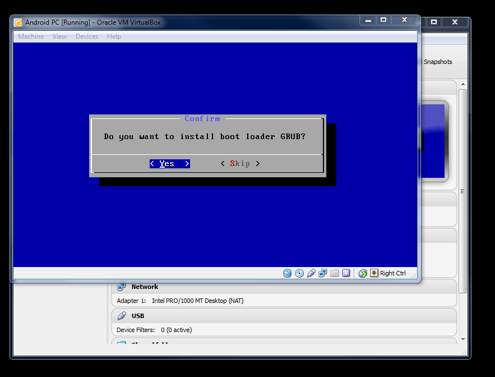Screen dimensions: 495x377
Task: Open the Devices menu
Action: pyautogui.click(x=87, y=36)
